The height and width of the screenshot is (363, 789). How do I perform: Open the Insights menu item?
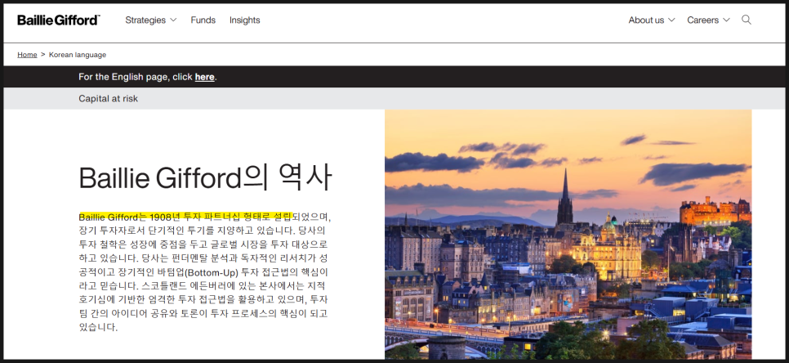(x=244, y=20)
